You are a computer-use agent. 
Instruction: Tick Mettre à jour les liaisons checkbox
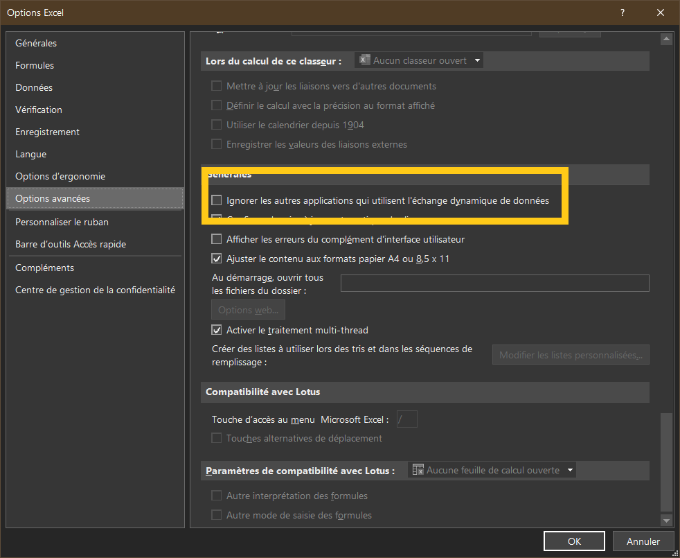[217, 86]
